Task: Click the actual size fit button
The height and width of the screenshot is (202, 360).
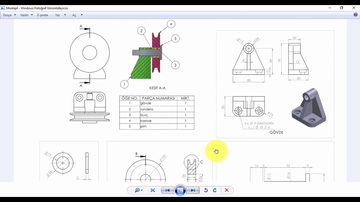Action: [153, 190]
